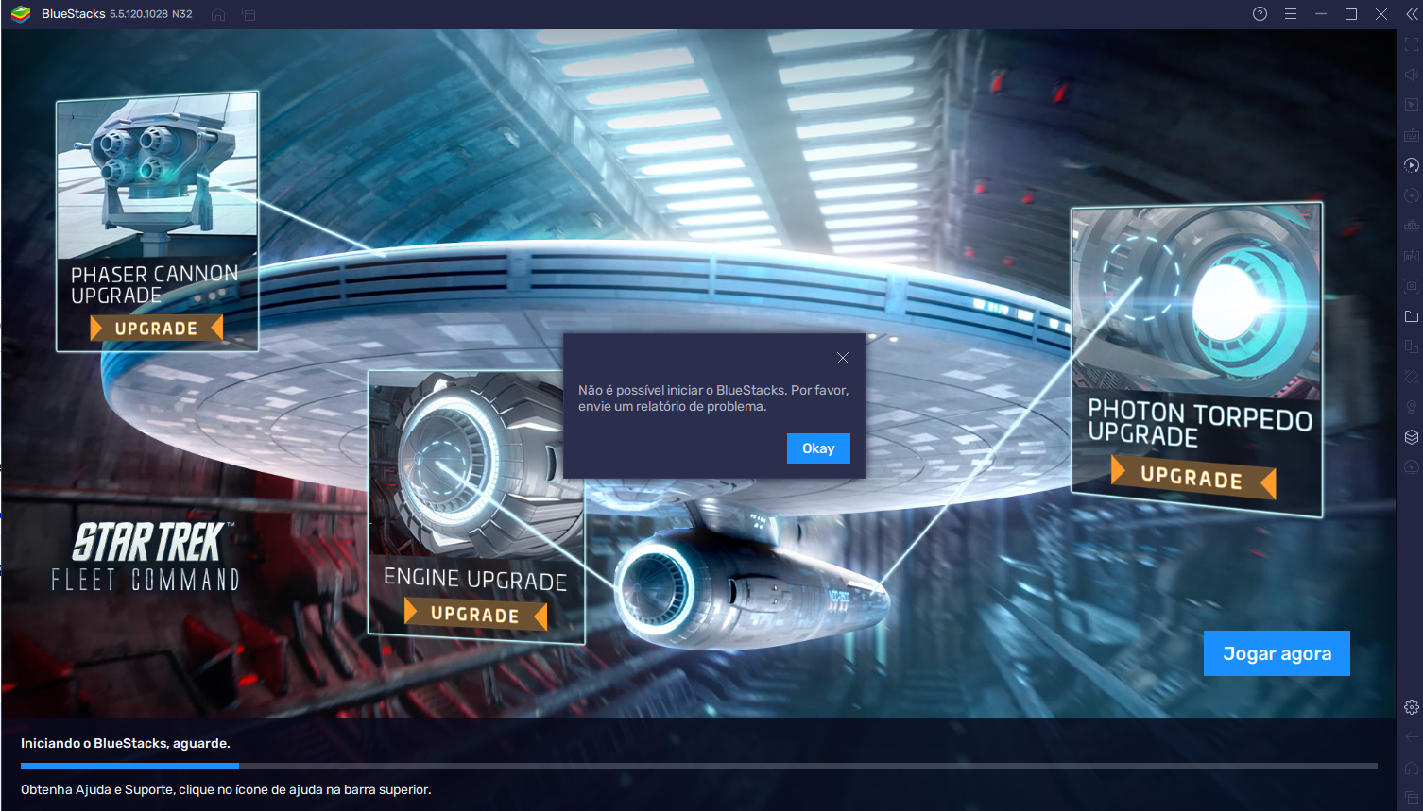
Task: Open the stacked layers multi-instance manager icon
Action: click(1412, 437)
